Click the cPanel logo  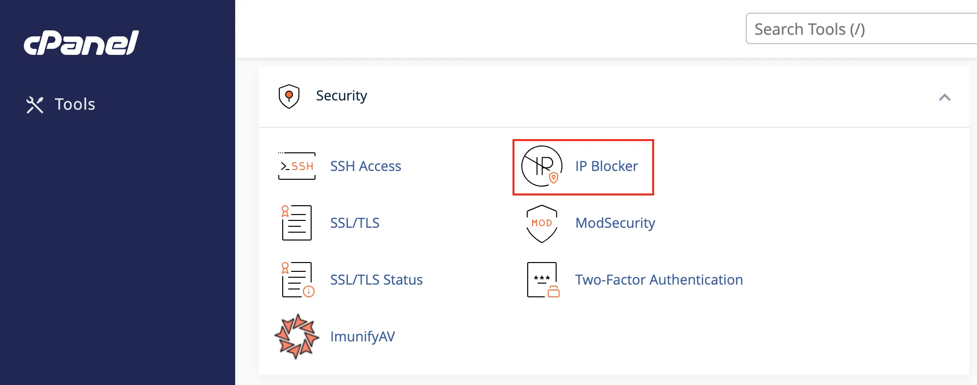pyautogui.click(x=81, y=43)
